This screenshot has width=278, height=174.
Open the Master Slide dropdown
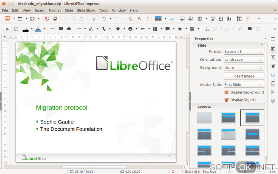pyautogui.click(x=244, y=85)
